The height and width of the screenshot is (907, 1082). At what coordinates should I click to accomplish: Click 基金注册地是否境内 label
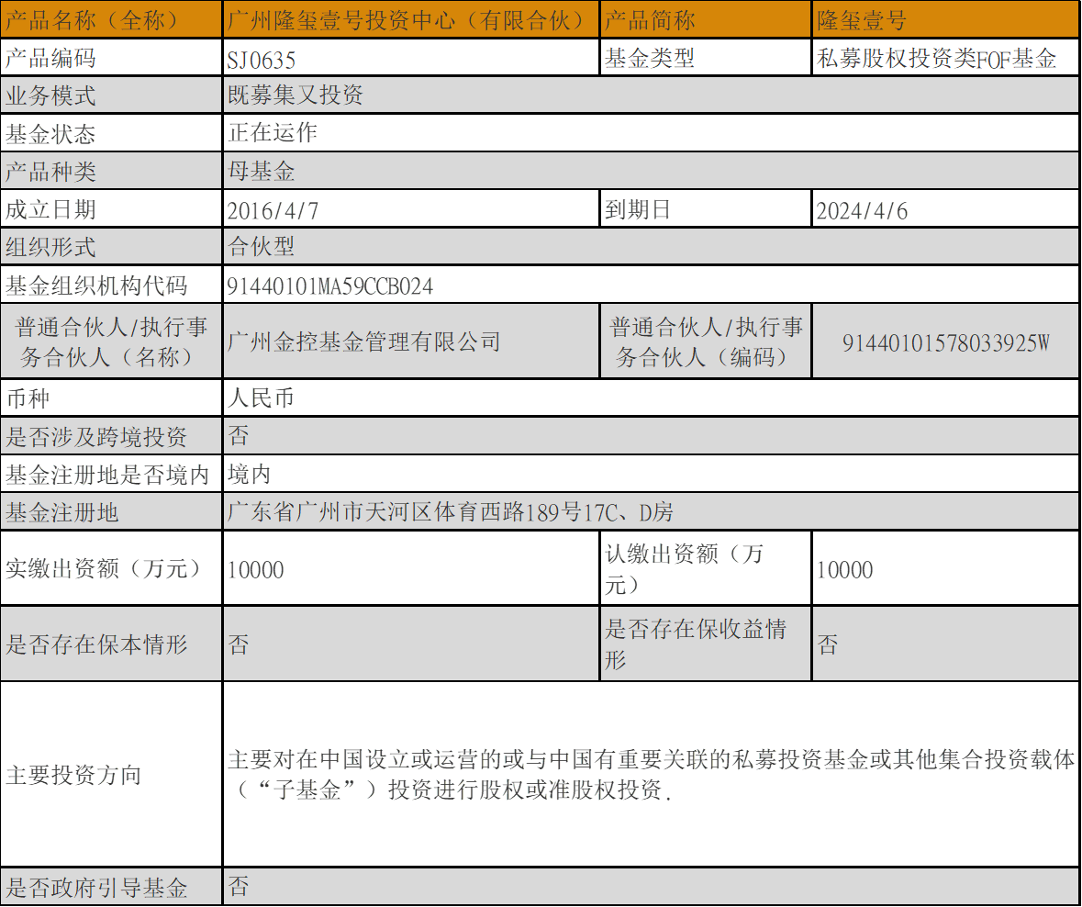pos(107,475)
